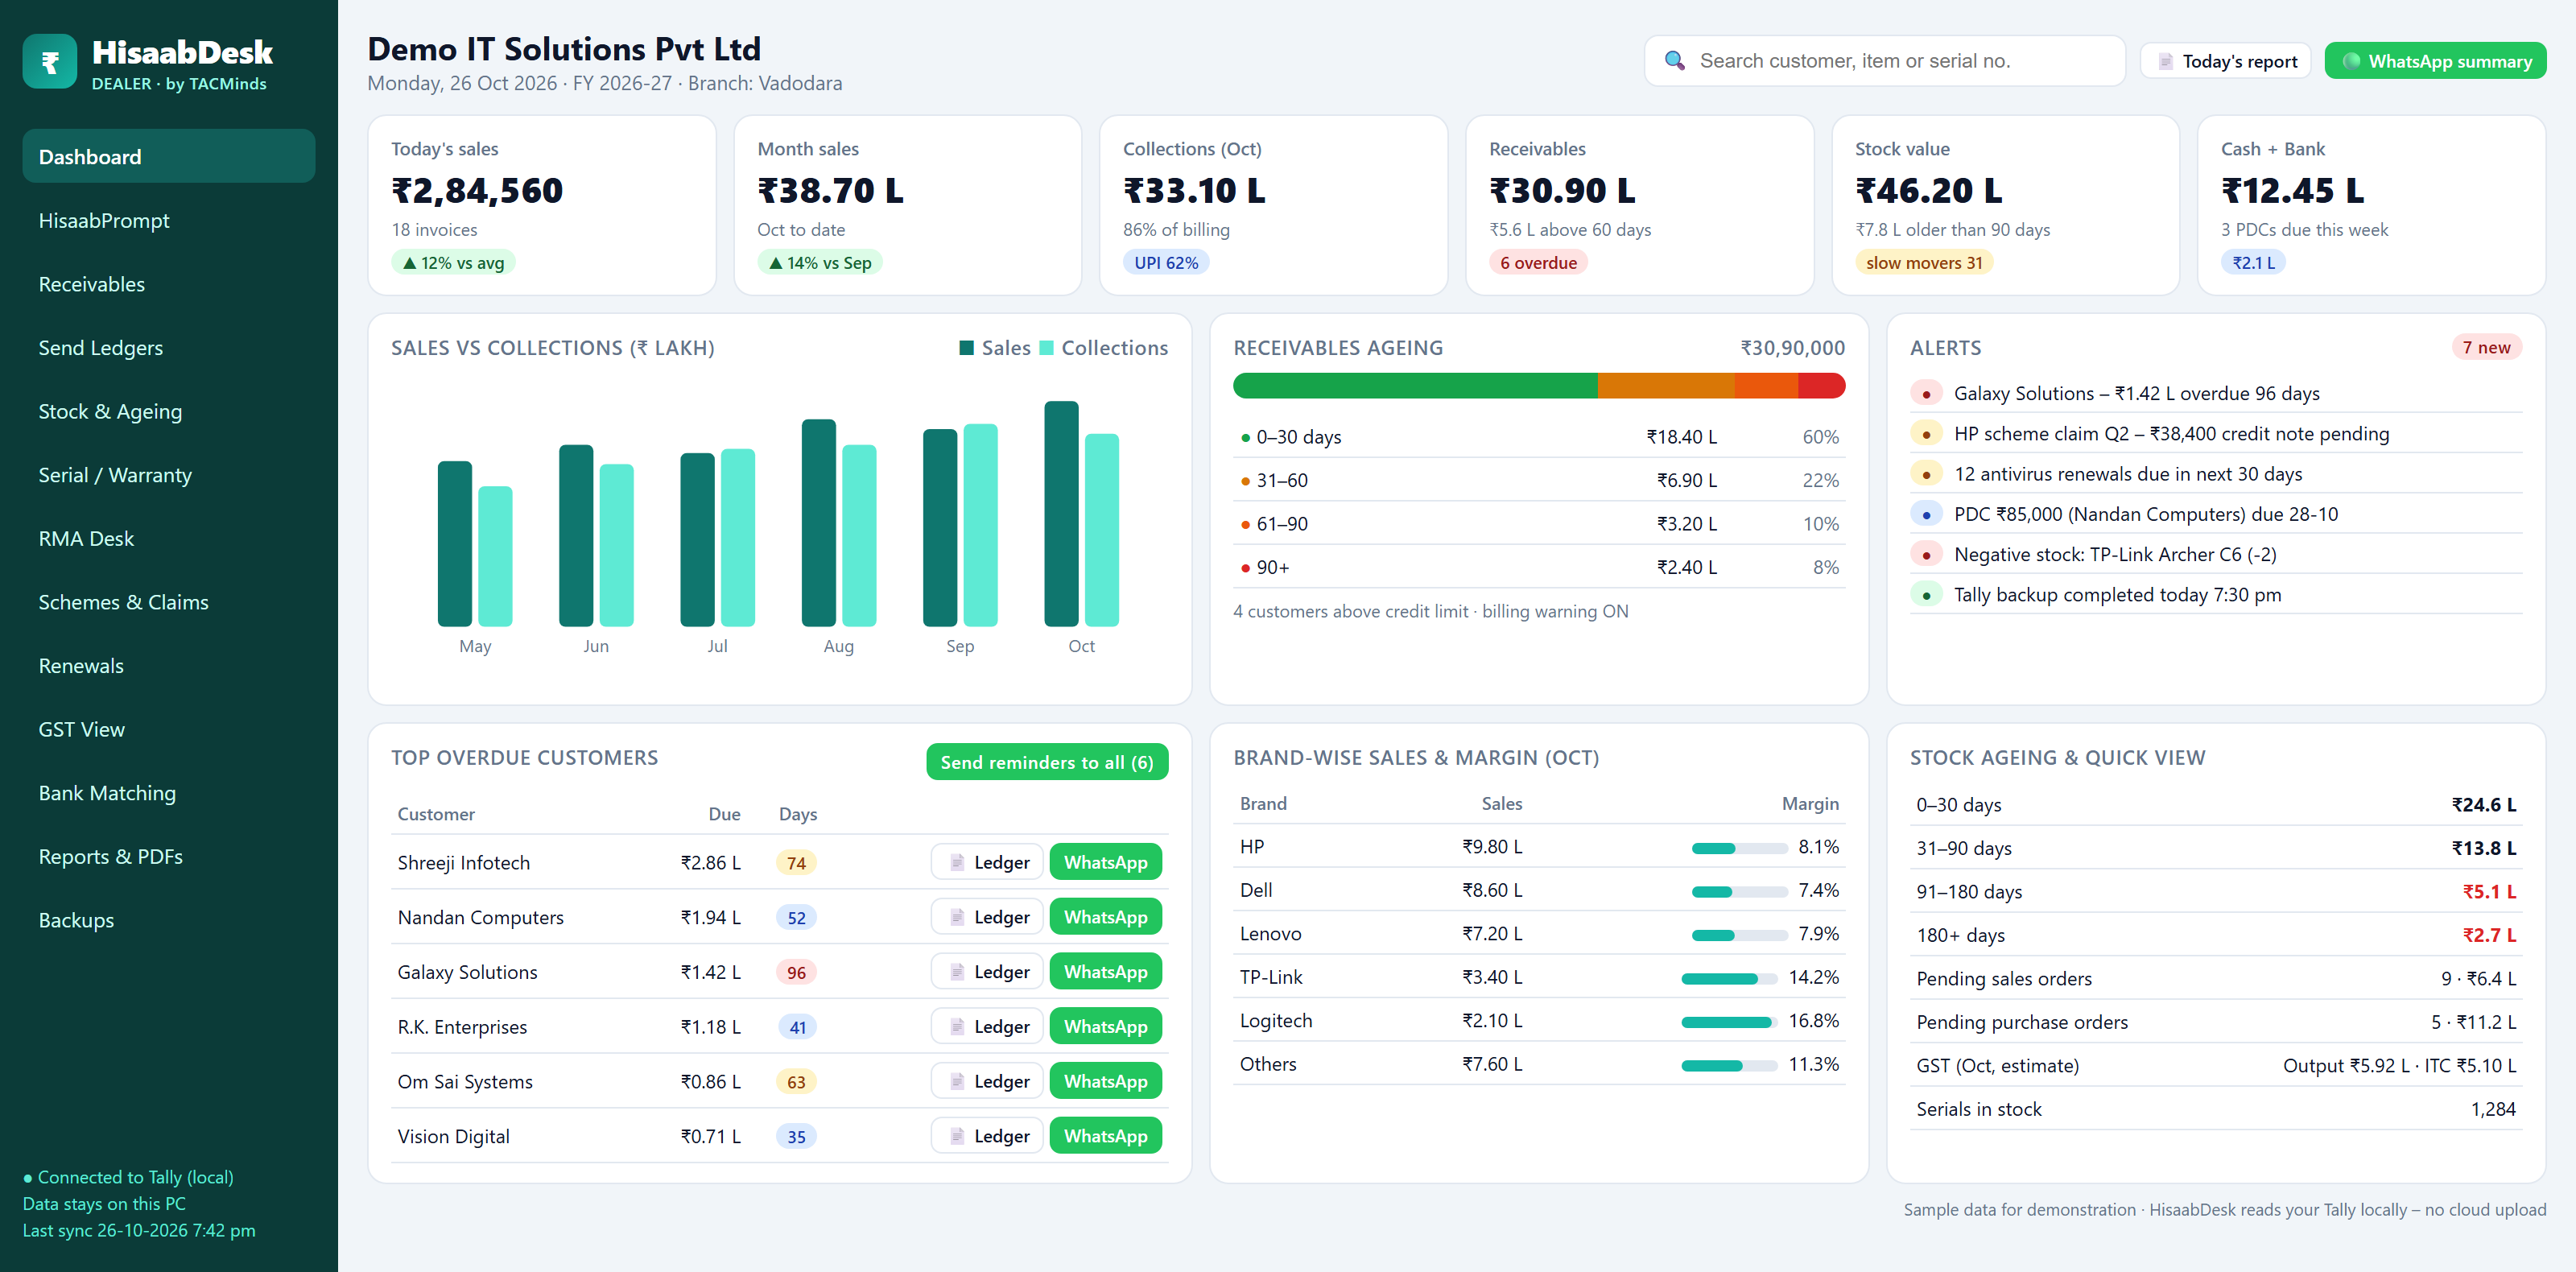Open Ledger for Shreeji Infotech
Screen dimensions: 2576x1272
pos(987,862)
